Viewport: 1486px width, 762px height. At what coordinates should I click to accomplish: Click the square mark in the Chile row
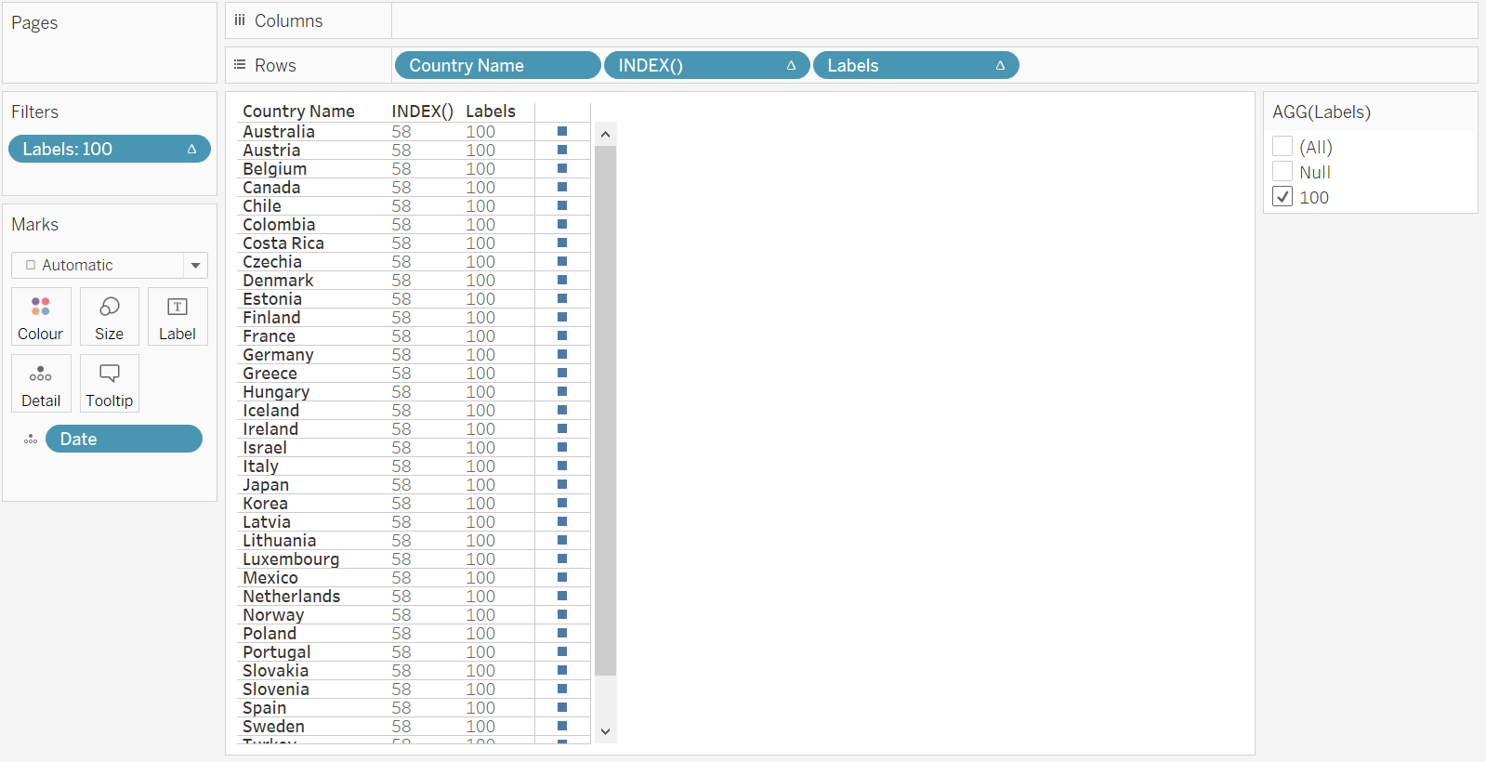click(562, 205)
